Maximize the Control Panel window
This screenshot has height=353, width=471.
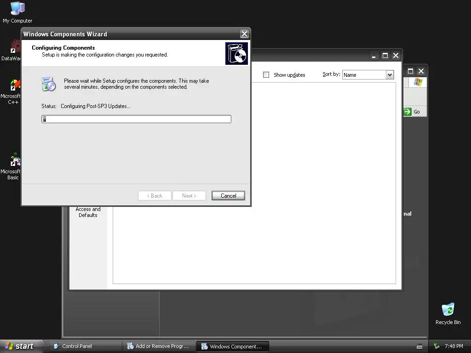pos(410,71)
